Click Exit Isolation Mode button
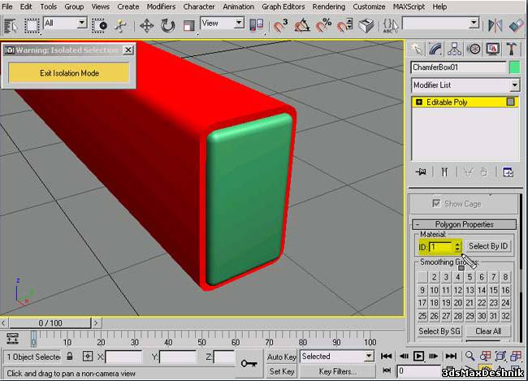 tap(69, 73)
